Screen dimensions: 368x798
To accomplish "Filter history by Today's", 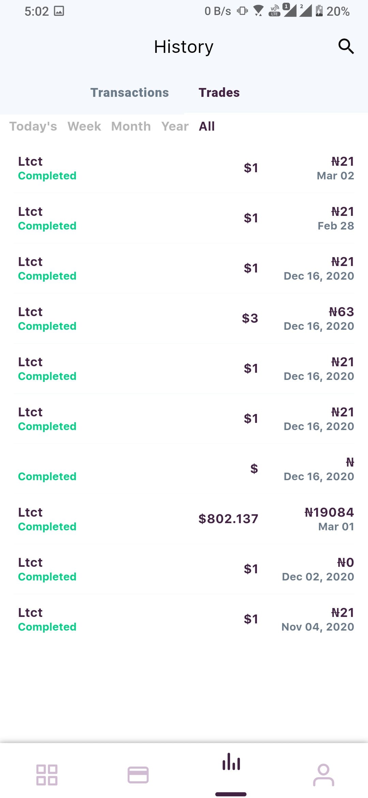I will (33, 126).
